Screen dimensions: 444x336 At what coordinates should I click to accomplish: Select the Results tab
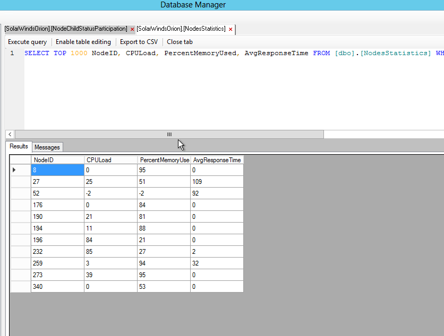pos(18,147)
